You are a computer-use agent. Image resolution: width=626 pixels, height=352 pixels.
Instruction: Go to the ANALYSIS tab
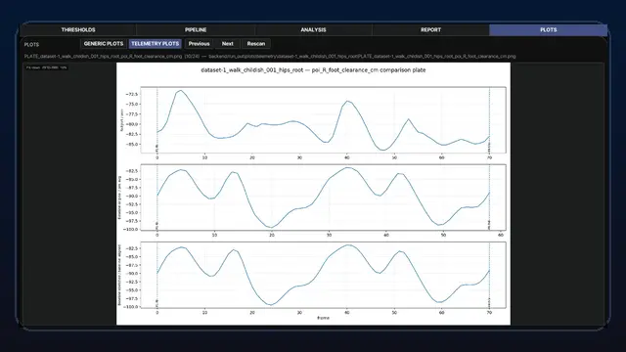[x=313, y=30]
